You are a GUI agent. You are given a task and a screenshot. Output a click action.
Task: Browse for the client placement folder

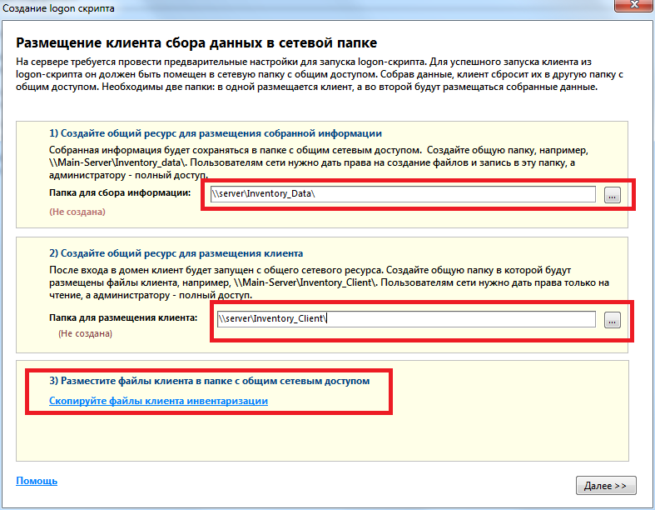tap(612, 321)
